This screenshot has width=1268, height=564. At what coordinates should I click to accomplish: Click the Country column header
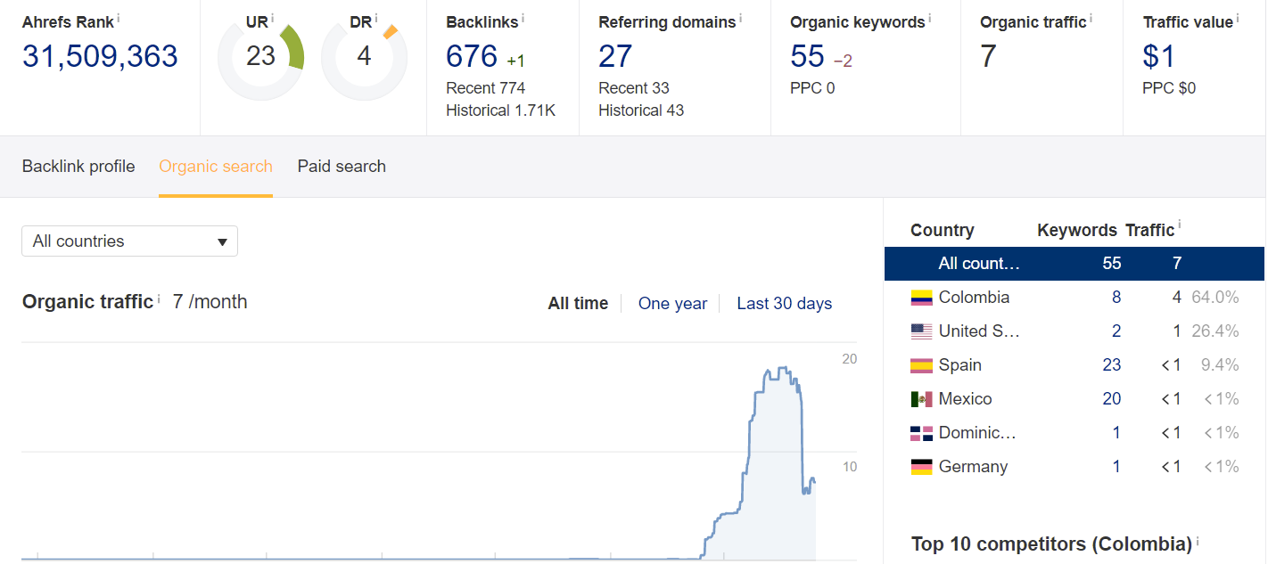tap(943, 230)
